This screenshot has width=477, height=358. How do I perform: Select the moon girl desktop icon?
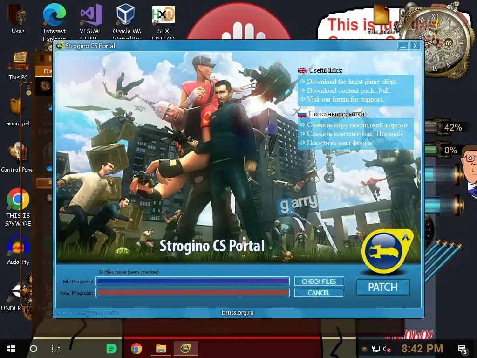click(x=18, y=111)
